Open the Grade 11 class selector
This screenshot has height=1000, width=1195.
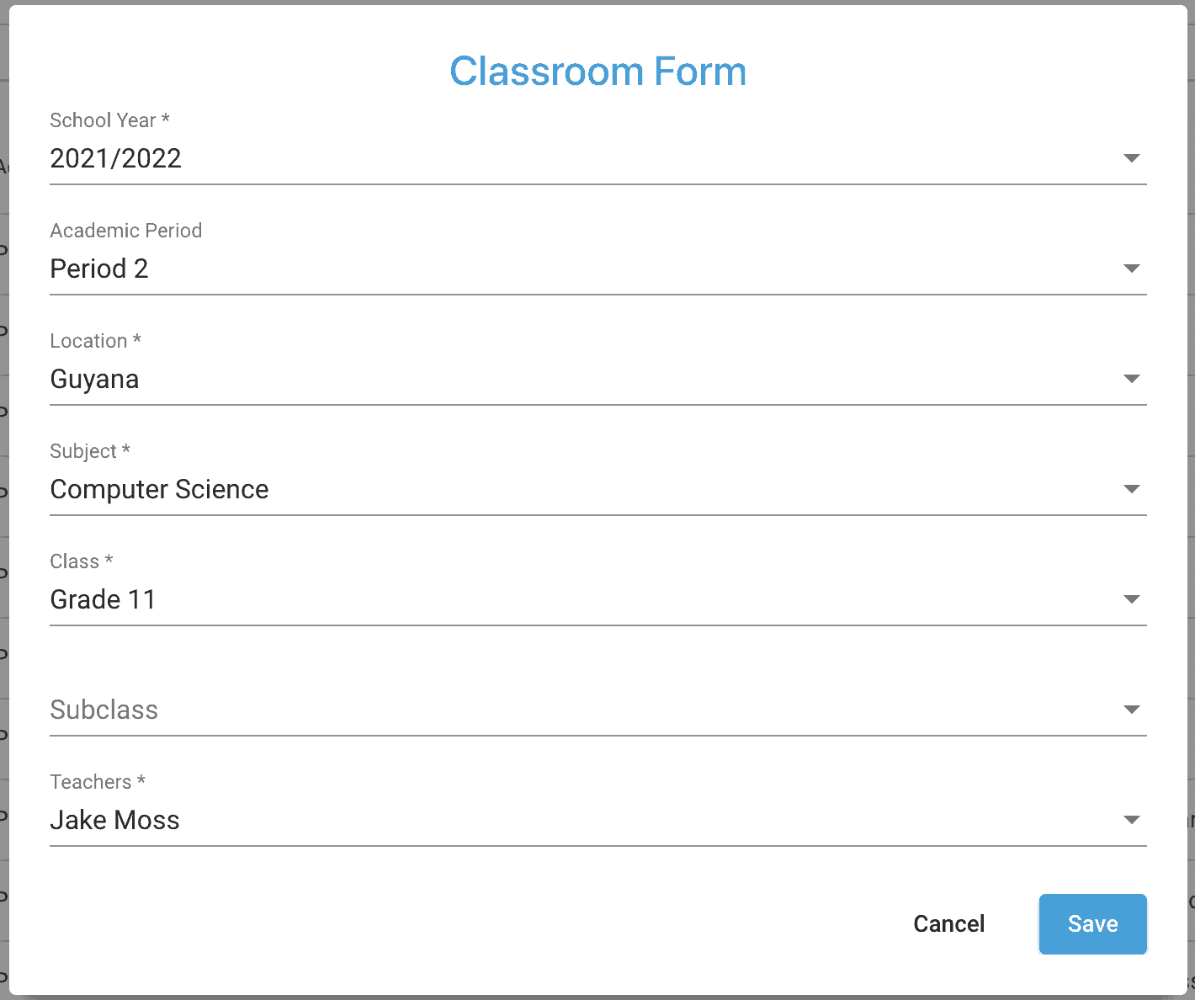coord(598,599)
